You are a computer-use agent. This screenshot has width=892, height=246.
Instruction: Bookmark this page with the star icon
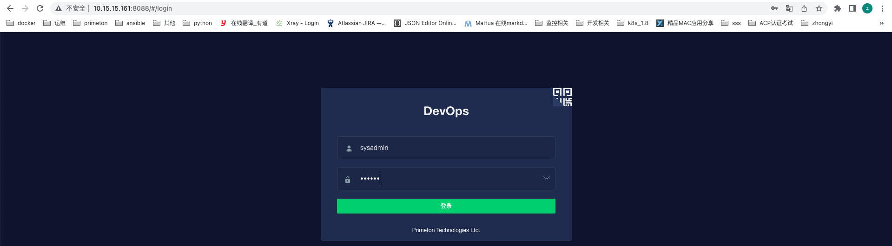[819, 8]
